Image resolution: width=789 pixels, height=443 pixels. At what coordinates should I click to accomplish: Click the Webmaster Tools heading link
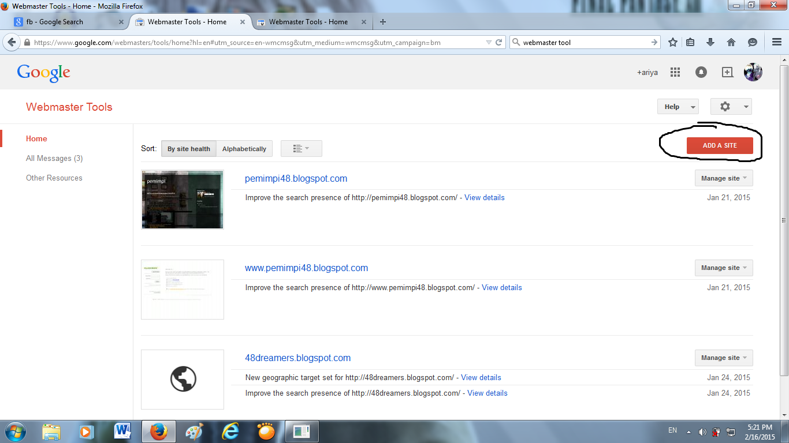pos(69,107)
